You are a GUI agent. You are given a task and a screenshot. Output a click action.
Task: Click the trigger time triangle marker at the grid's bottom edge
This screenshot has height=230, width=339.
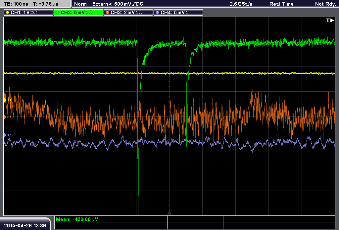pos(169,213)
